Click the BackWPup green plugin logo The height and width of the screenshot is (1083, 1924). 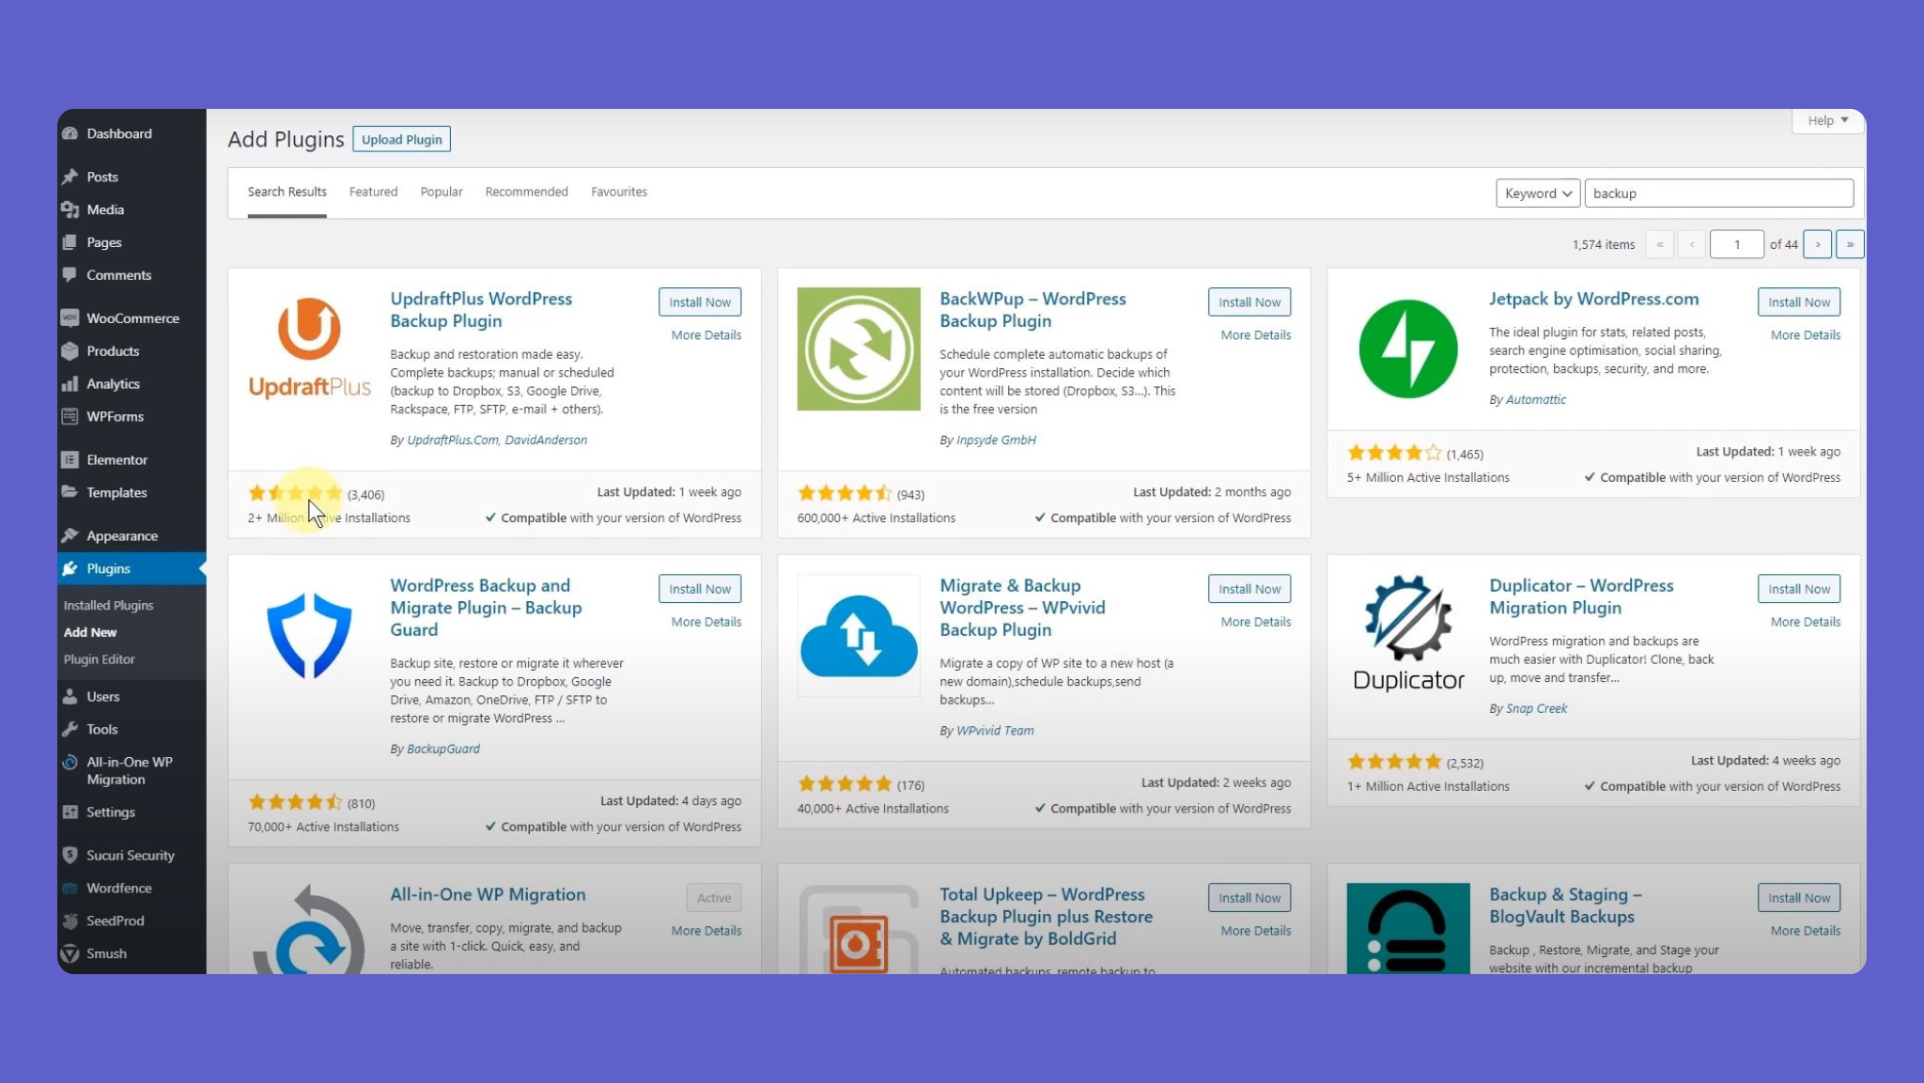click(x=859, y=348)
